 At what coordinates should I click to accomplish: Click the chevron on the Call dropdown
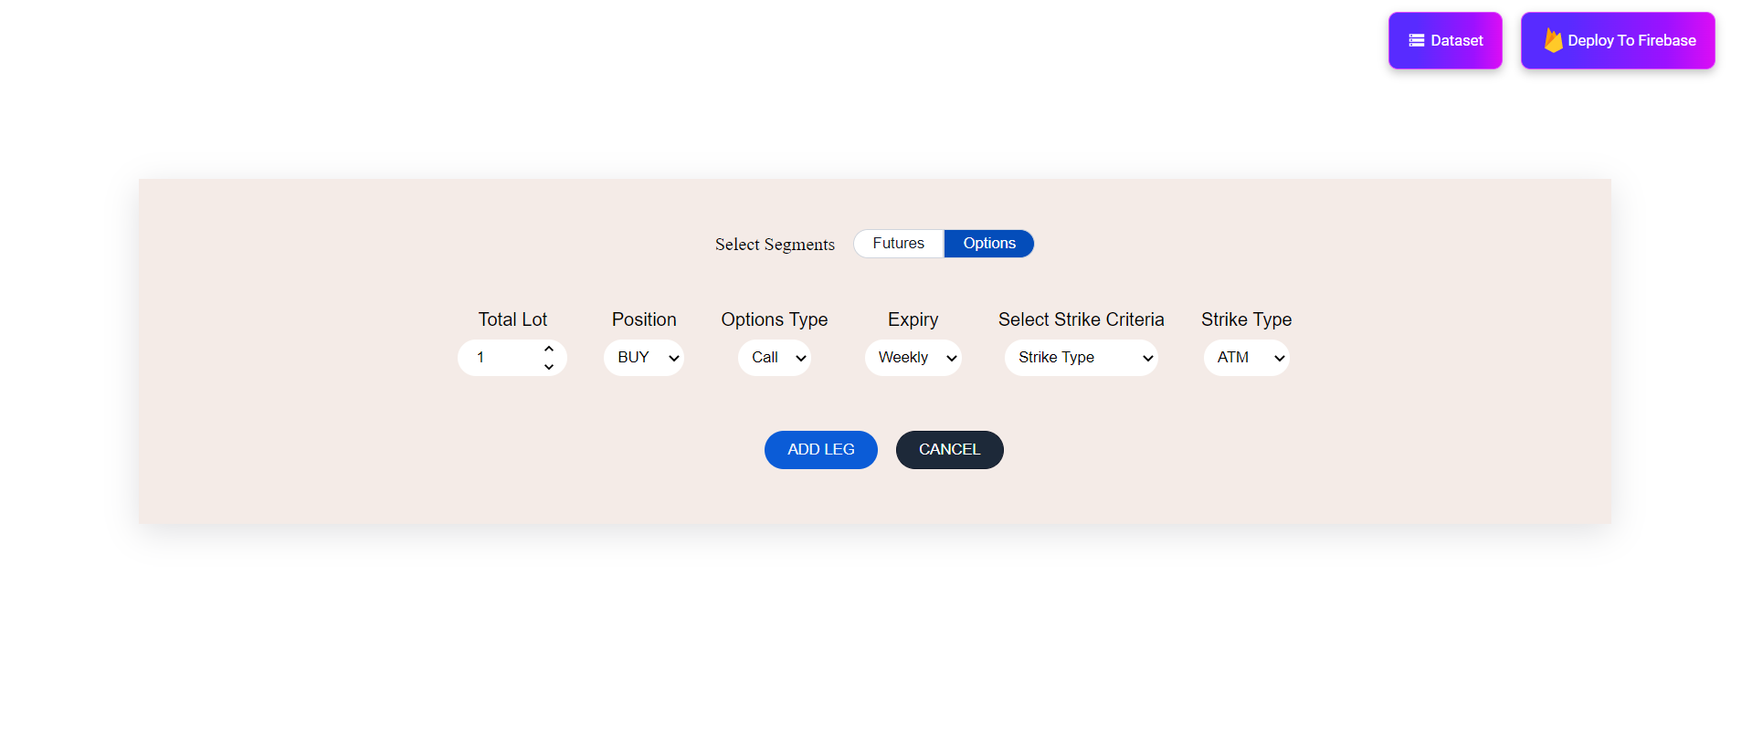click(x=800, y=358)
